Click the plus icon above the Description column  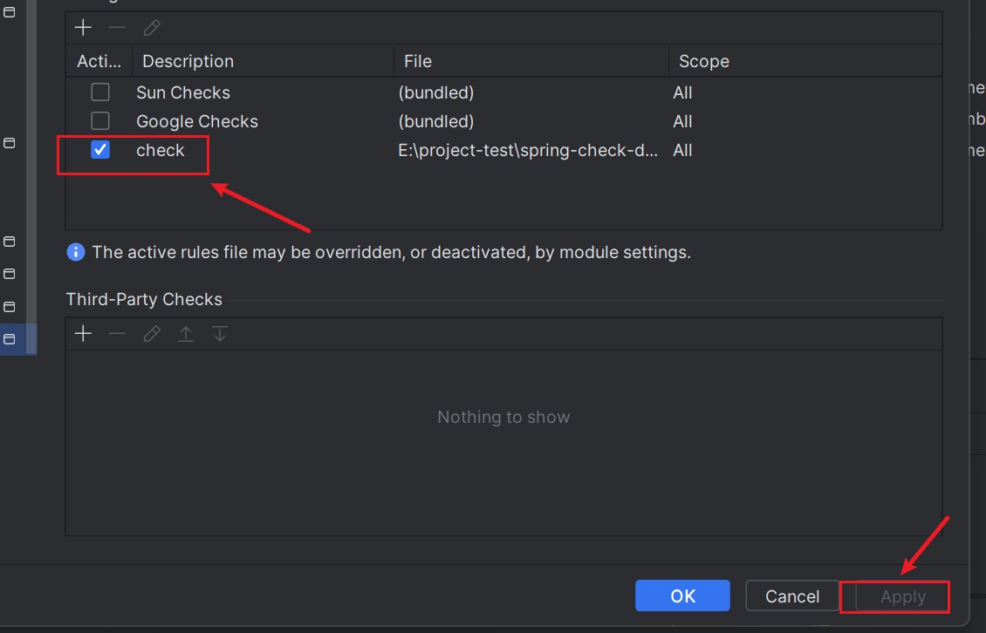click(x=83, y=28)
